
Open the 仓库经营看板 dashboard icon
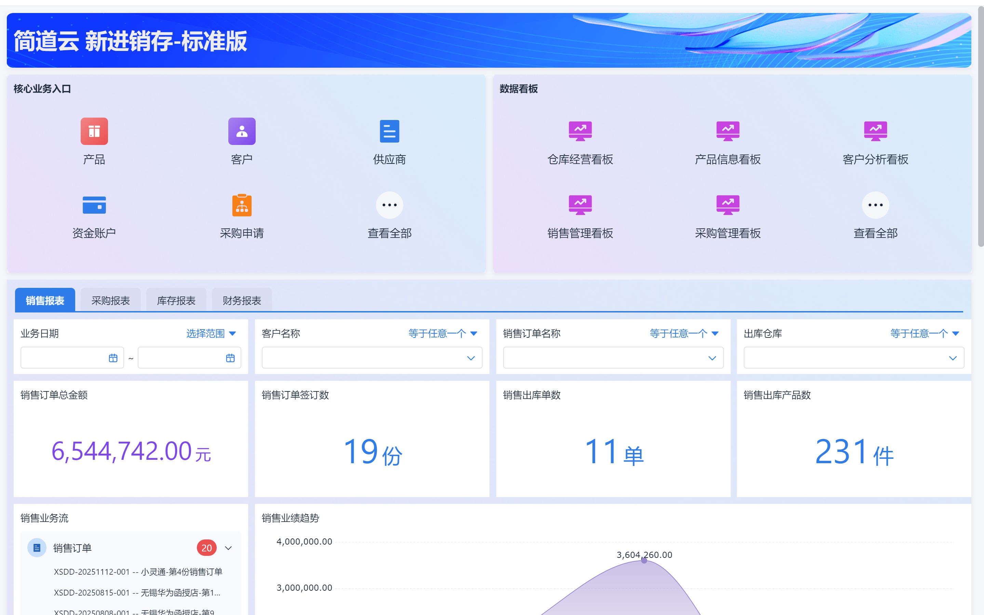click(x=580, y=131)
